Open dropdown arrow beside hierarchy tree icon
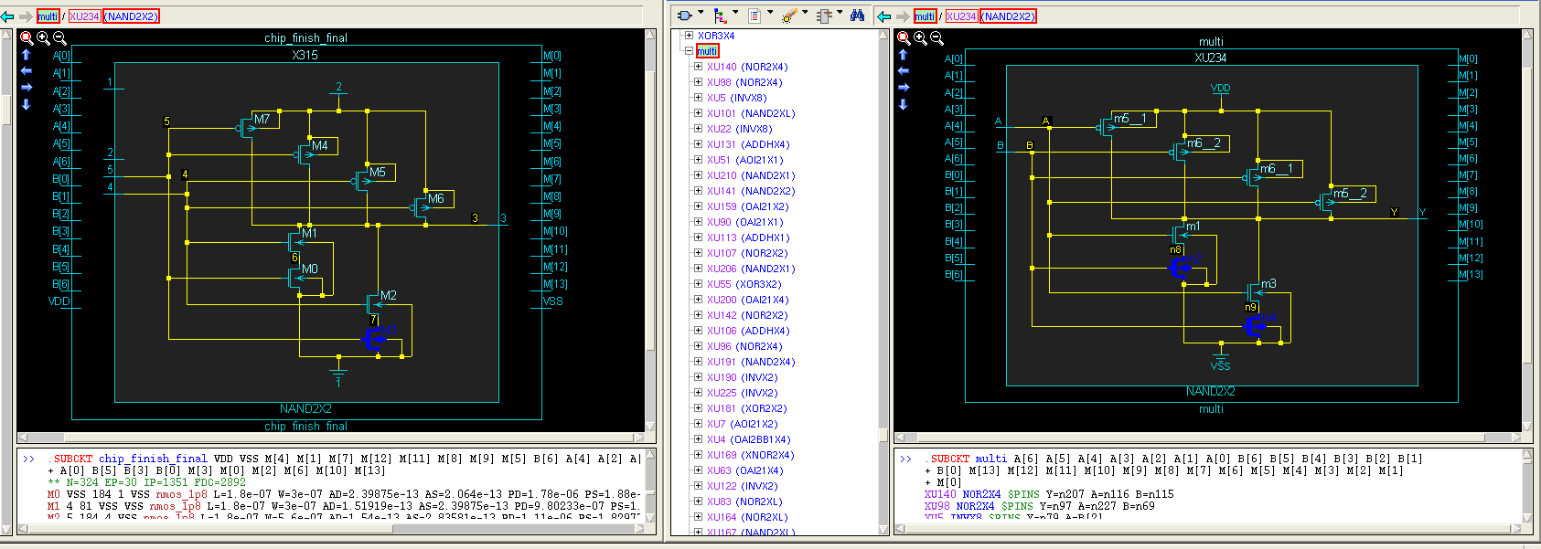Image resolution: width=1541 pixels, height=549 pixels. click(735, 13)
